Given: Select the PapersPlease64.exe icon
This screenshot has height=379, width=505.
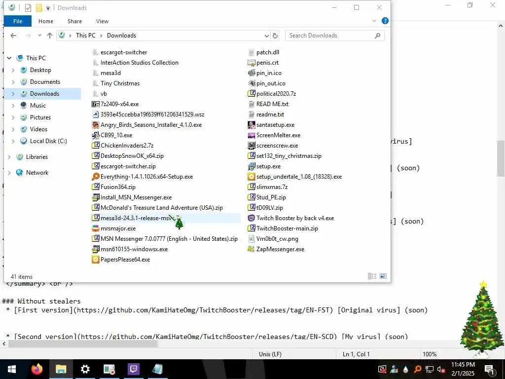Looking at the screenshot, I should click(x=95, y=260).
